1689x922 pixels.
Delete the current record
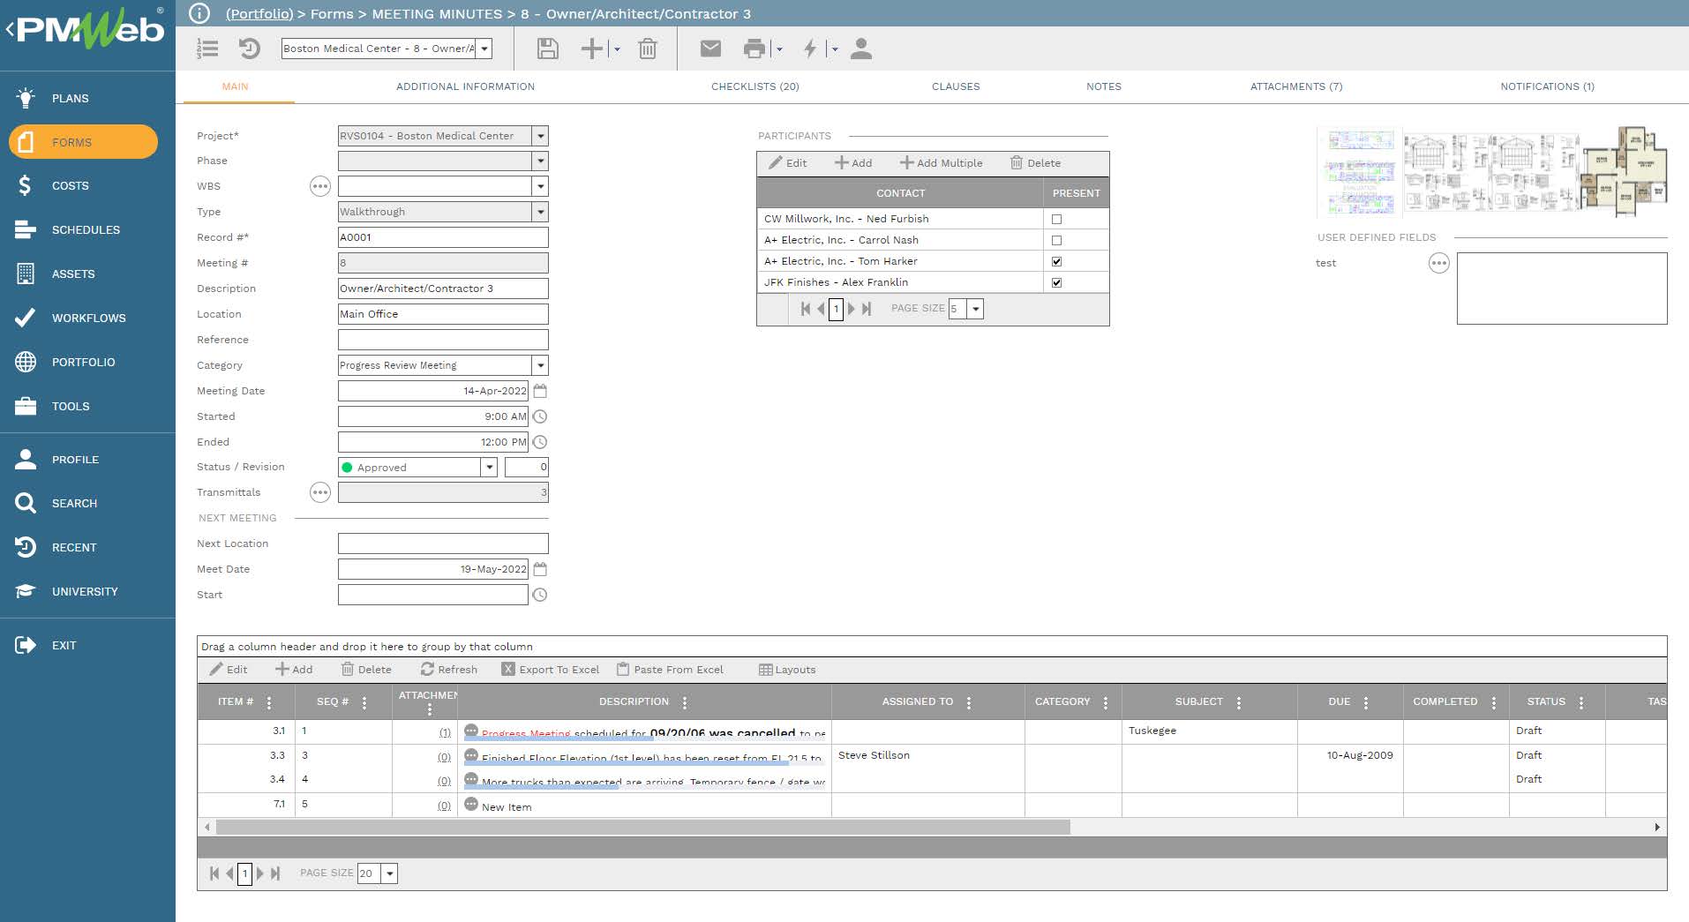click(649, 49)
